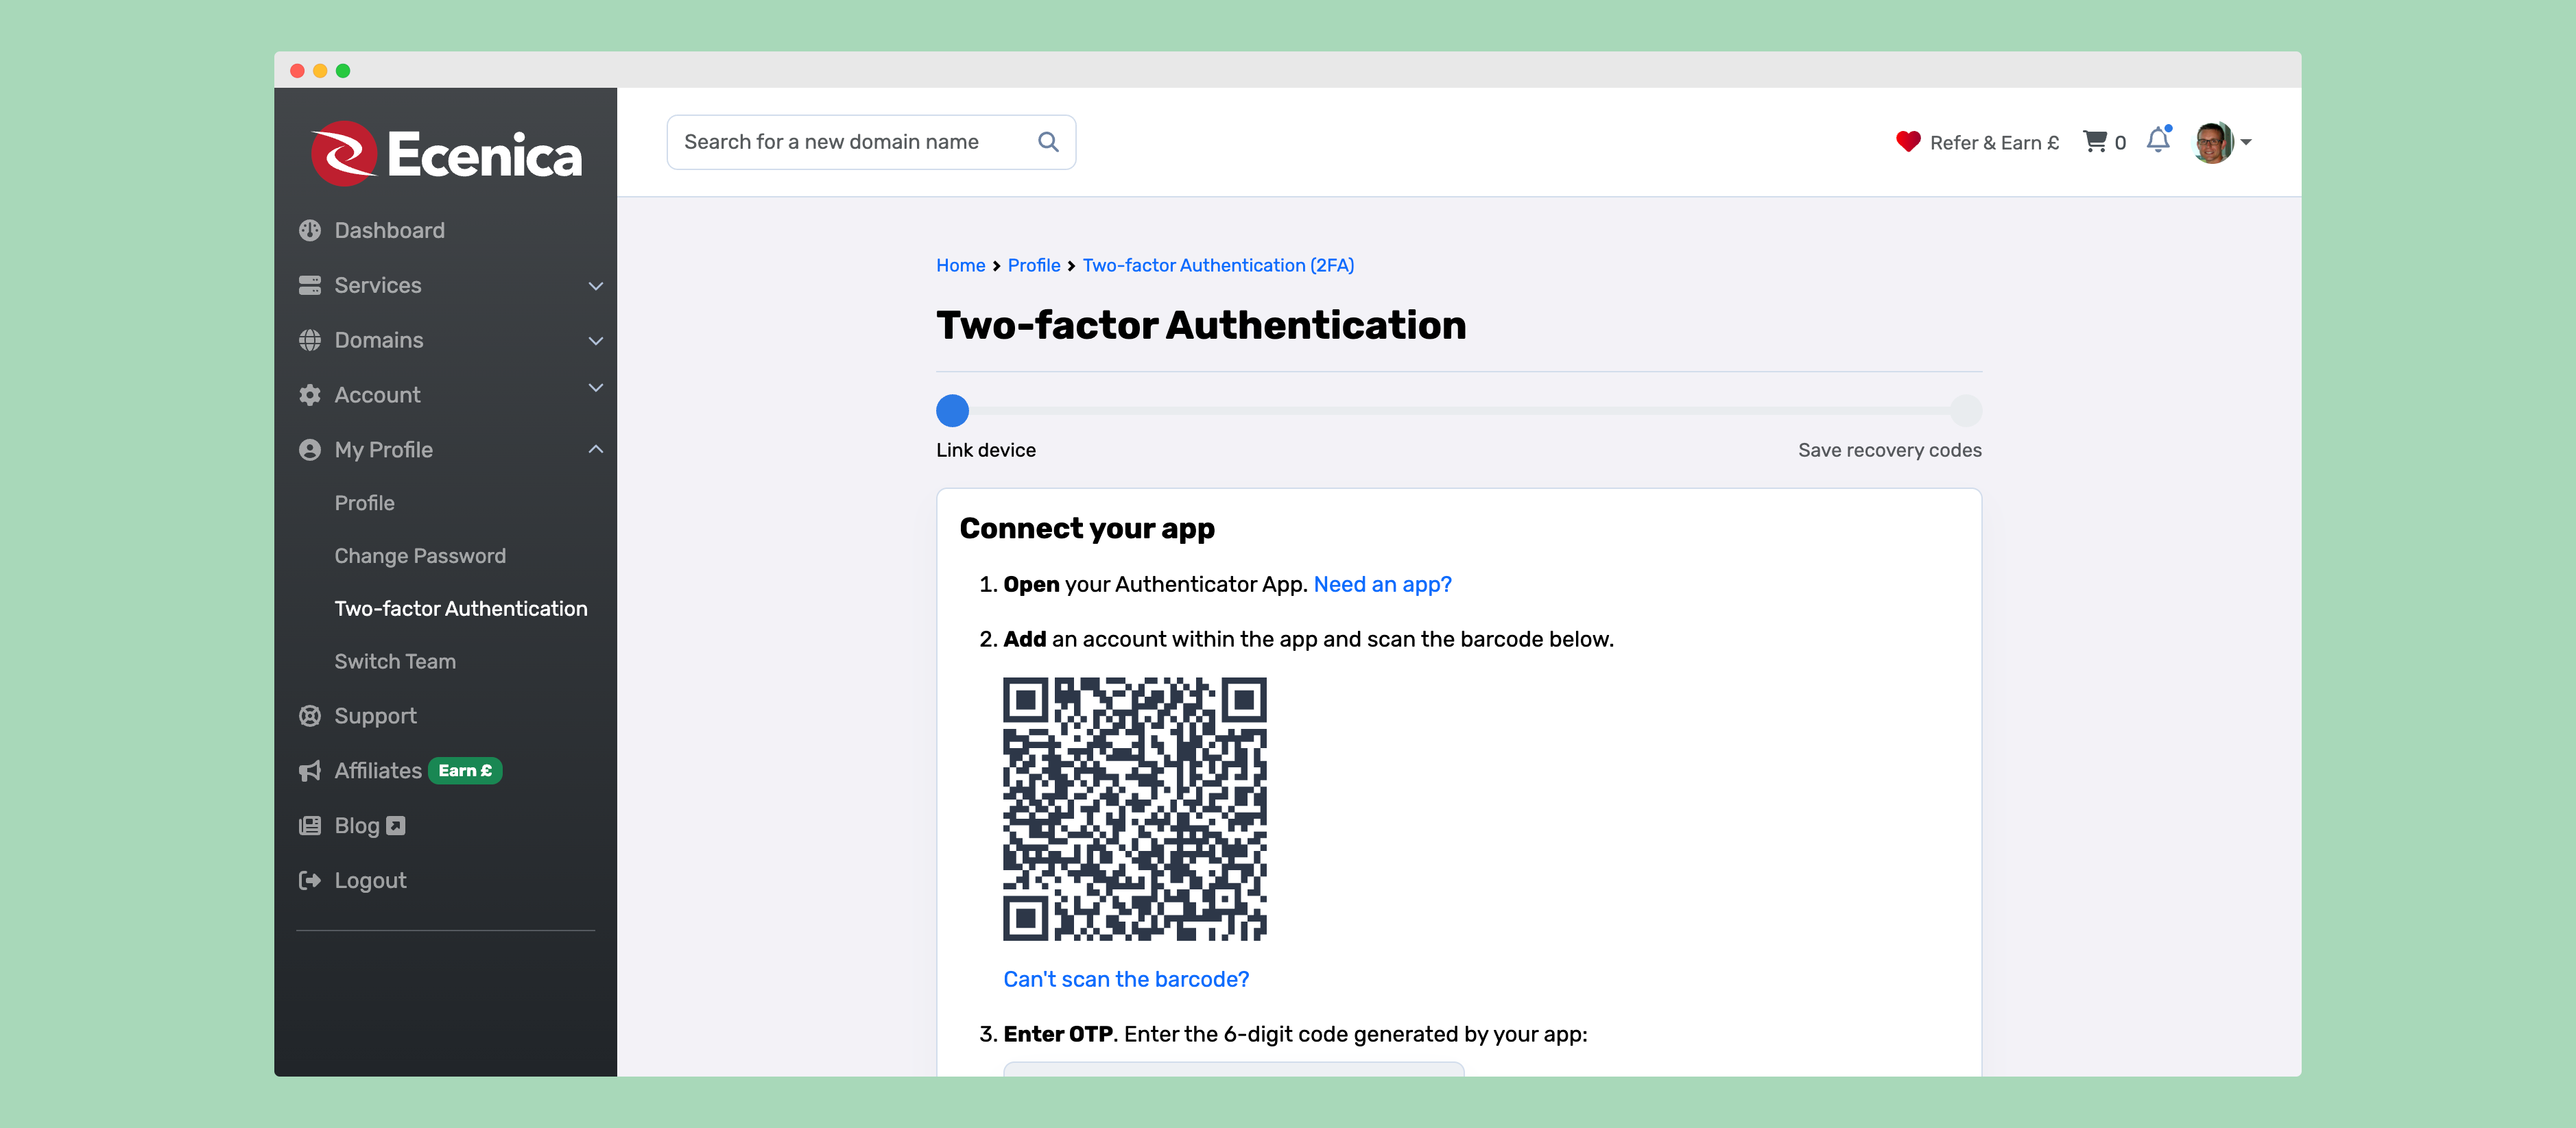Click the Link device step marker
This screenshot has height=1128, width=2576.
(x=952, y=410)
